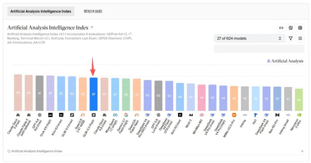311x163 pixels.
Task: Click the NVIDIA logo under Nemotron 3 Ultra
Action: pos(299,115)
